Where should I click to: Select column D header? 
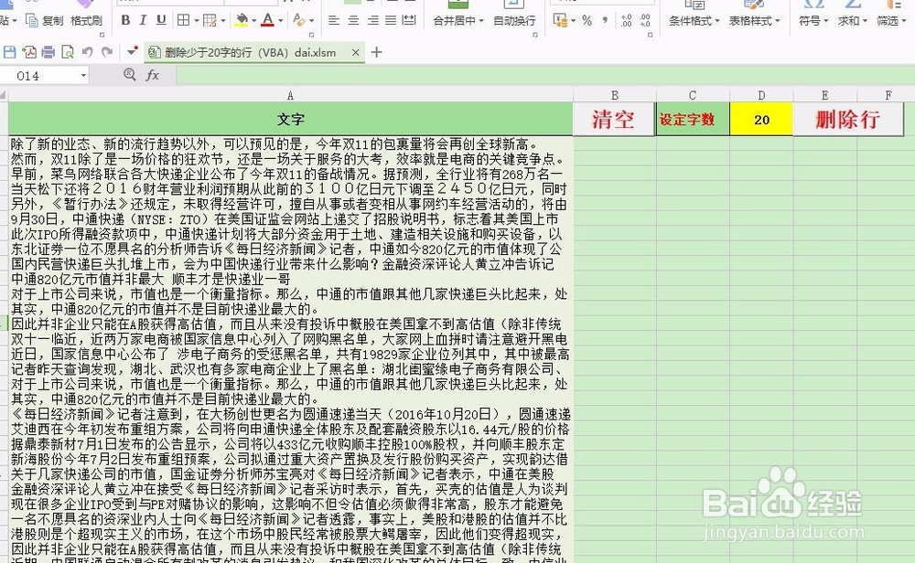tap(761, 96)
